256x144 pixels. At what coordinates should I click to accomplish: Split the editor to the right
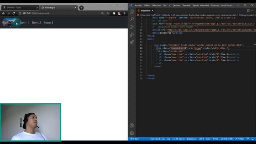point(248,10)
